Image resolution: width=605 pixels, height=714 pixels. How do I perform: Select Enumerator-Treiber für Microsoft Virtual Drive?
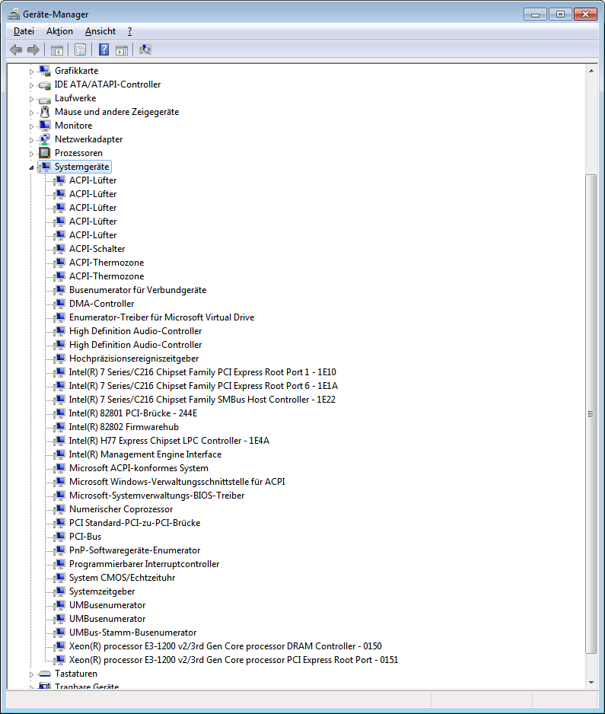coord(161,317)
